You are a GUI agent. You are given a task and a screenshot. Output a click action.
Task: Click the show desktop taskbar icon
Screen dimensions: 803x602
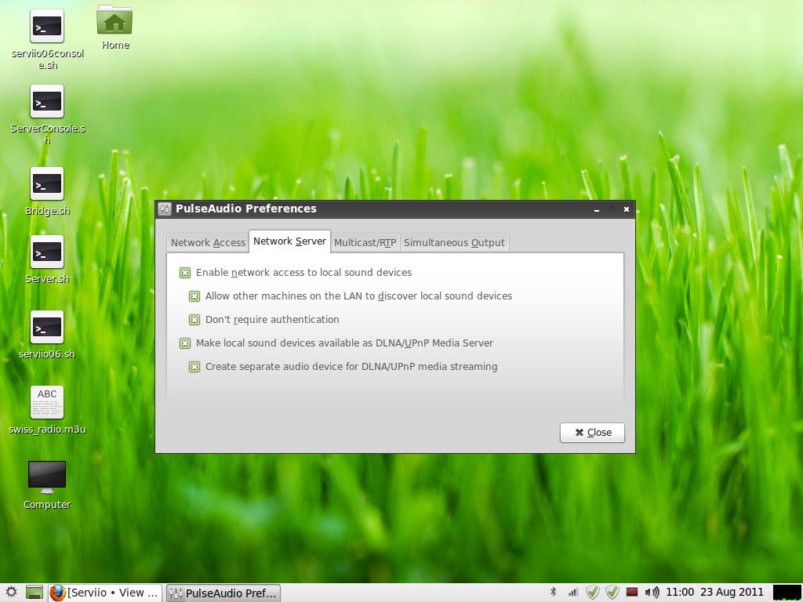coord(34,593)
